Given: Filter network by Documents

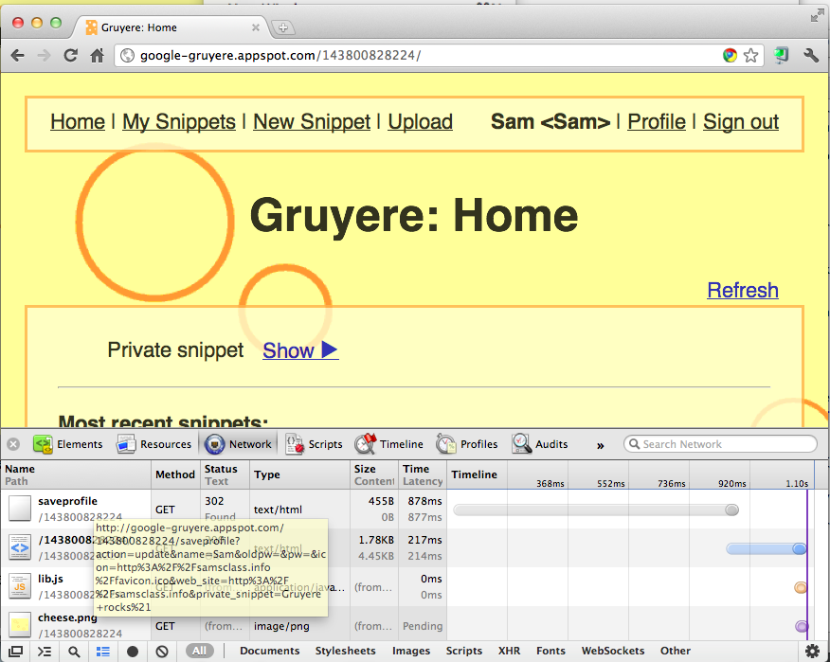Looking at the screenshot, I should [x=269, y=651].
